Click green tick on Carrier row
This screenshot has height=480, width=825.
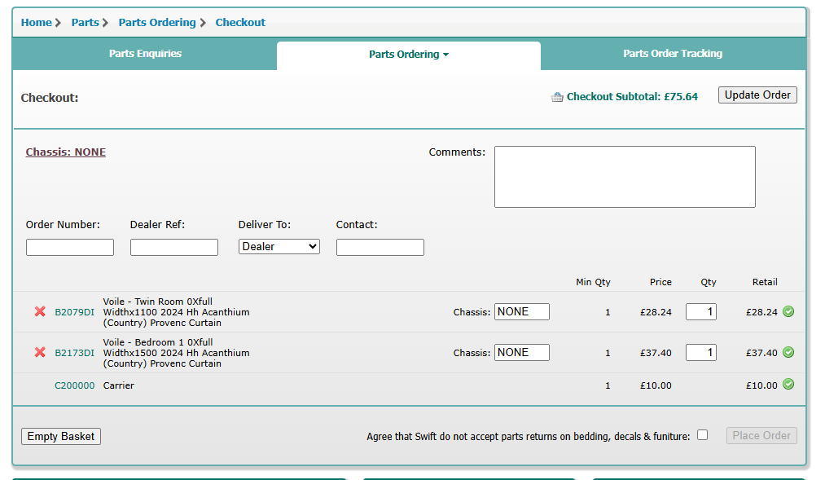(x=788, y=385)
